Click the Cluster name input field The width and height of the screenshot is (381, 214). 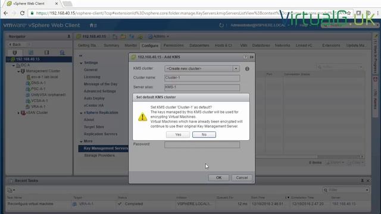coord(202,78)
